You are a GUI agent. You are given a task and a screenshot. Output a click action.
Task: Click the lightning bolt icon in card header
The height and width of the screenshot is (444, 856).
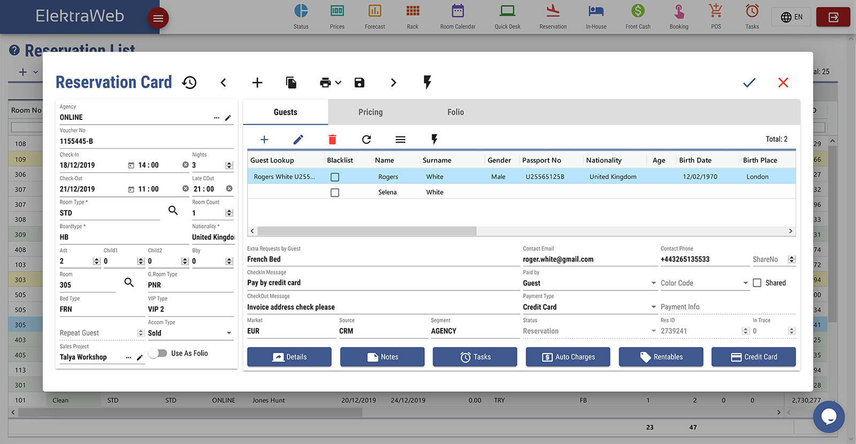[x=427, y=82]
